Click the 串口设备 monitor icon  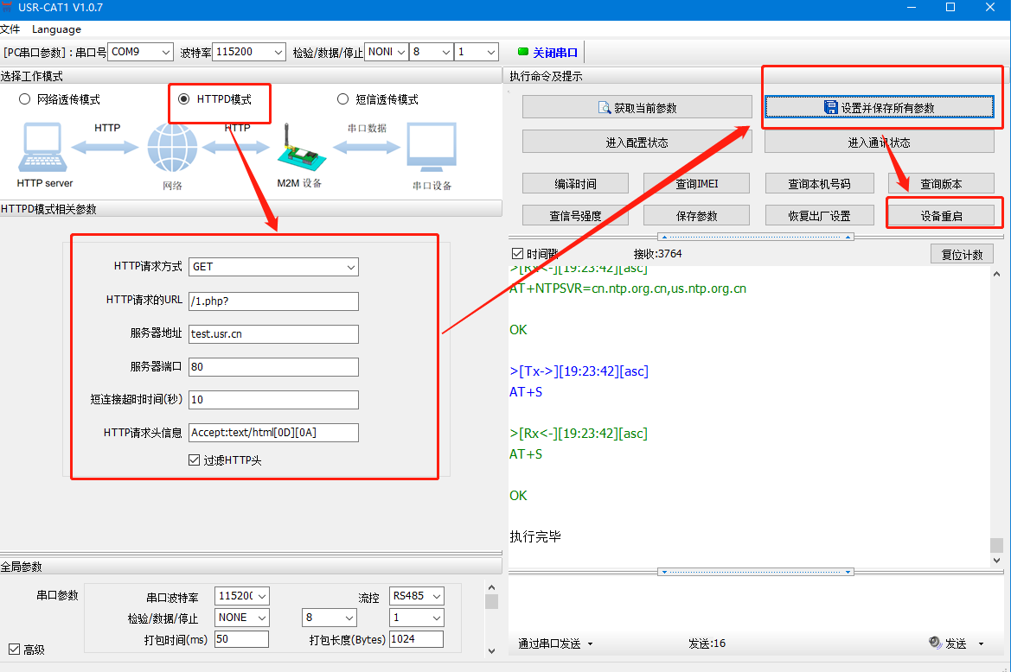(x=432, y=149)
